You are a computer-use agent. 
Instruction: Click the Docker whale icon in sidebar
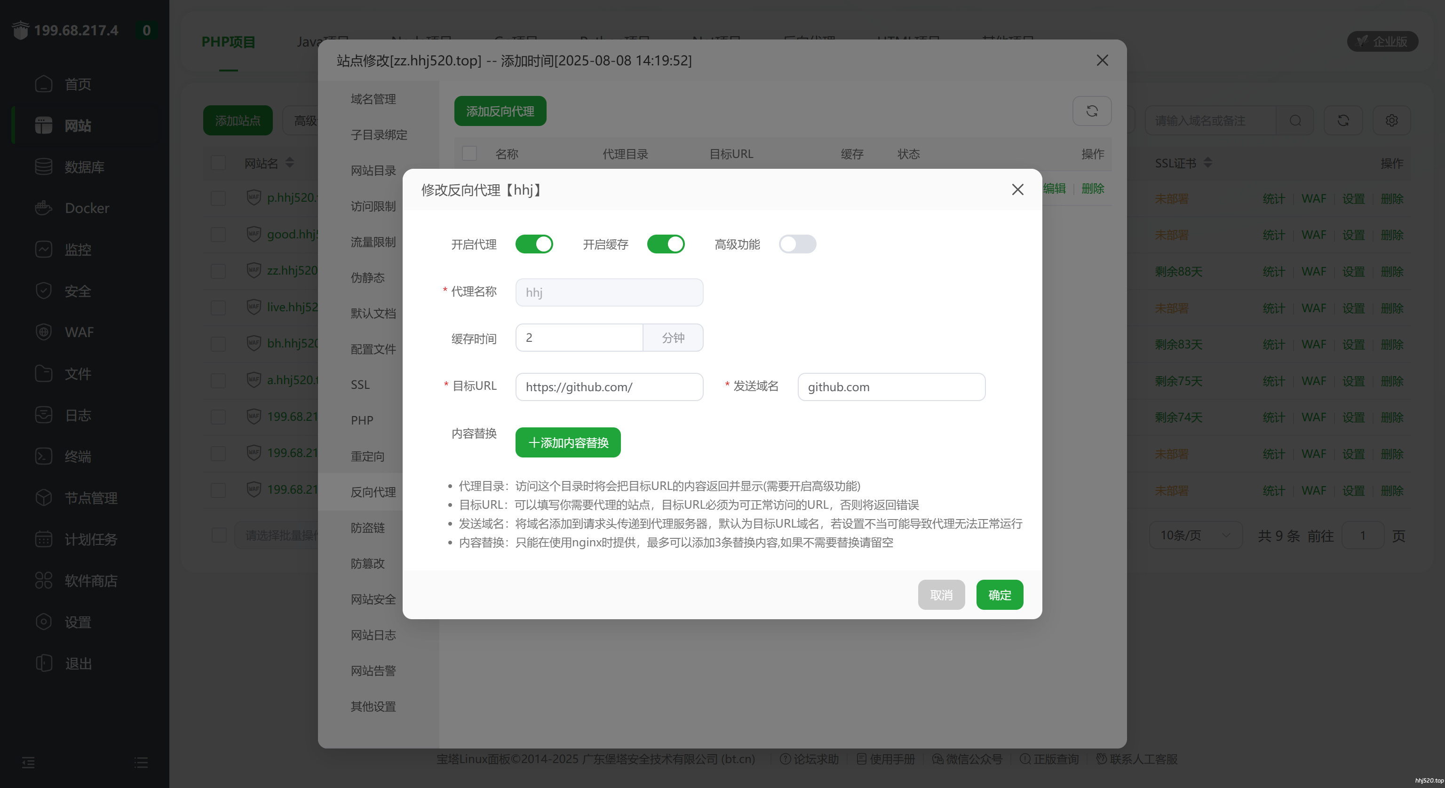[x=43, y=208]
